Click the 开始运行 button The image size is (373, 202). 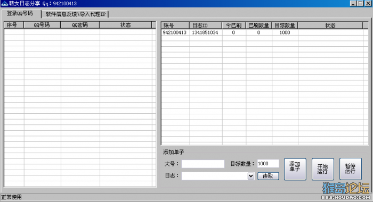pyautogui.click(x=322, y=169)
